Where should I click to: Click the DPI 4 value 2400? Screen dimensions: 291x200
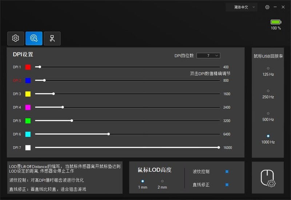click(x=227, y=107)
